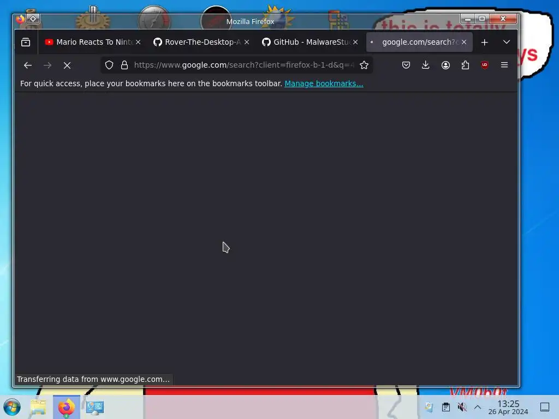Open the Windows Start menu orb
Image resolution: width=559 pixels, height=419 pixels.
point(12,407)
